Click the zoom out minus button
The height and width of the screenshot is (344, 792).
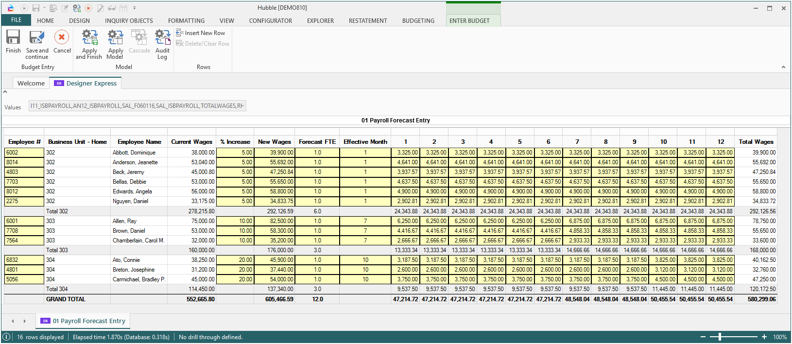click(703, 337)
